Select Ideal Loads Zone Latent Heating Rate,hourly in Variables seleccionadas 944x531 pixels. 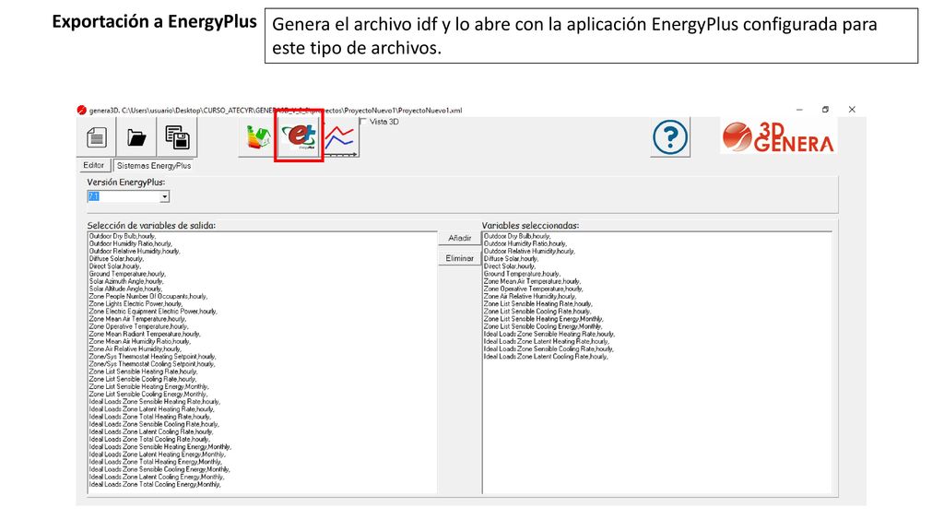tap(547, 341)
